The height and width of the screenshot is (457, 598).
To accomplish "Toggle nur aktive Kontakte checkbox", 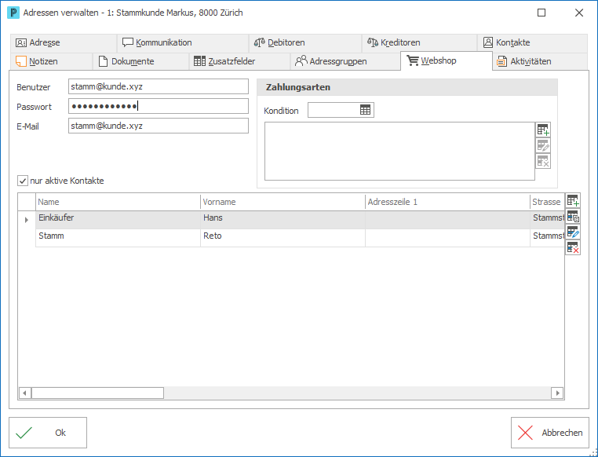I will 23,181.
